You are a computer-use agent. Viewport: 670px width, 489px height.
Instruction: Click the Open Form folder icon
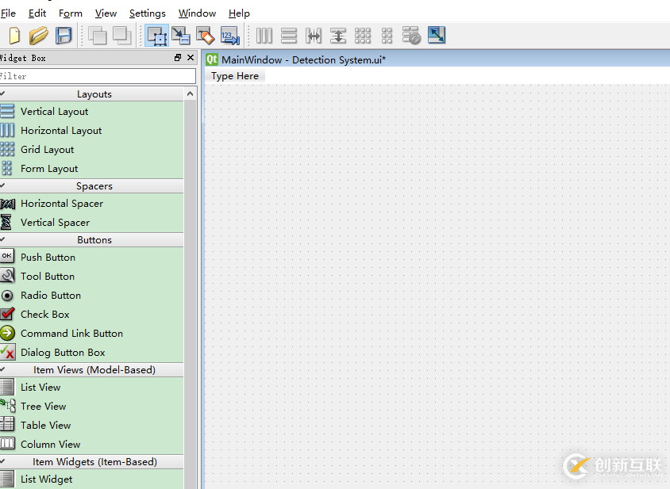point(38,36)
